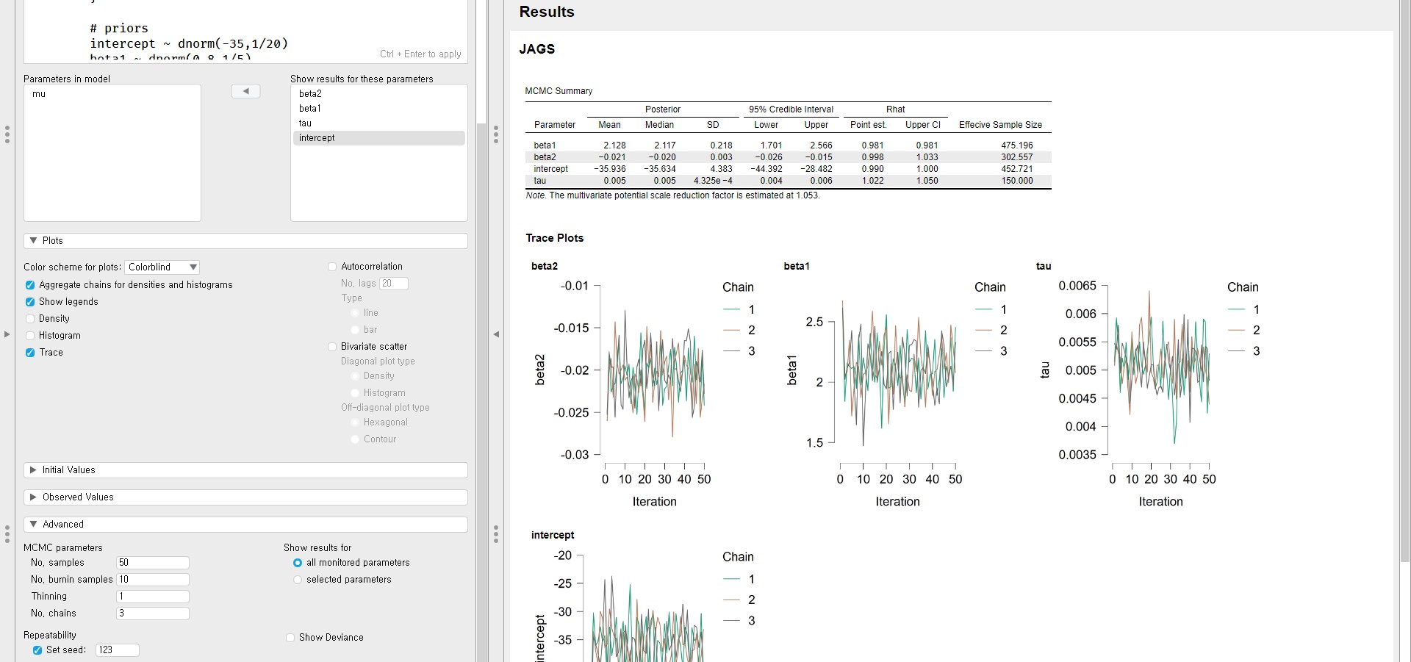Screen dimensions: 1411x662
Task: Click the lower drag handle on far left
Action: 7,534
